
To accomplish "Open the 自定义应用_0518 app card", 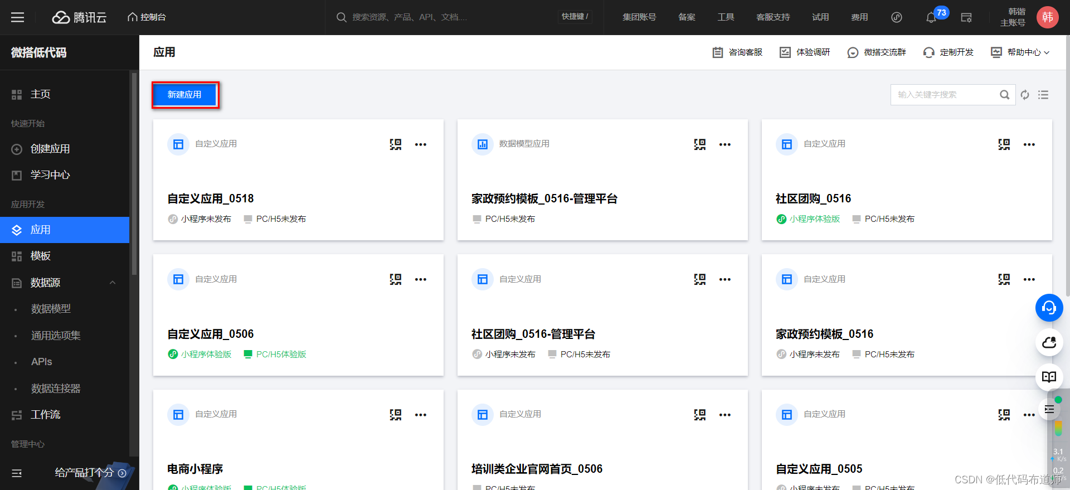I will coord(298,180).
